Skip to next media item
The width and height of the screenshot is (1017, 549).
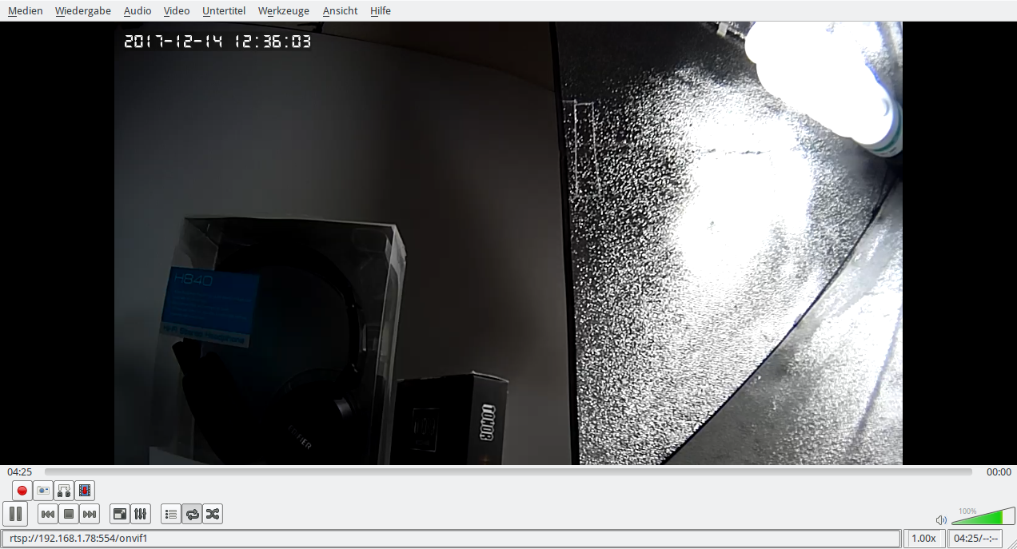click(x=90, y=514)
